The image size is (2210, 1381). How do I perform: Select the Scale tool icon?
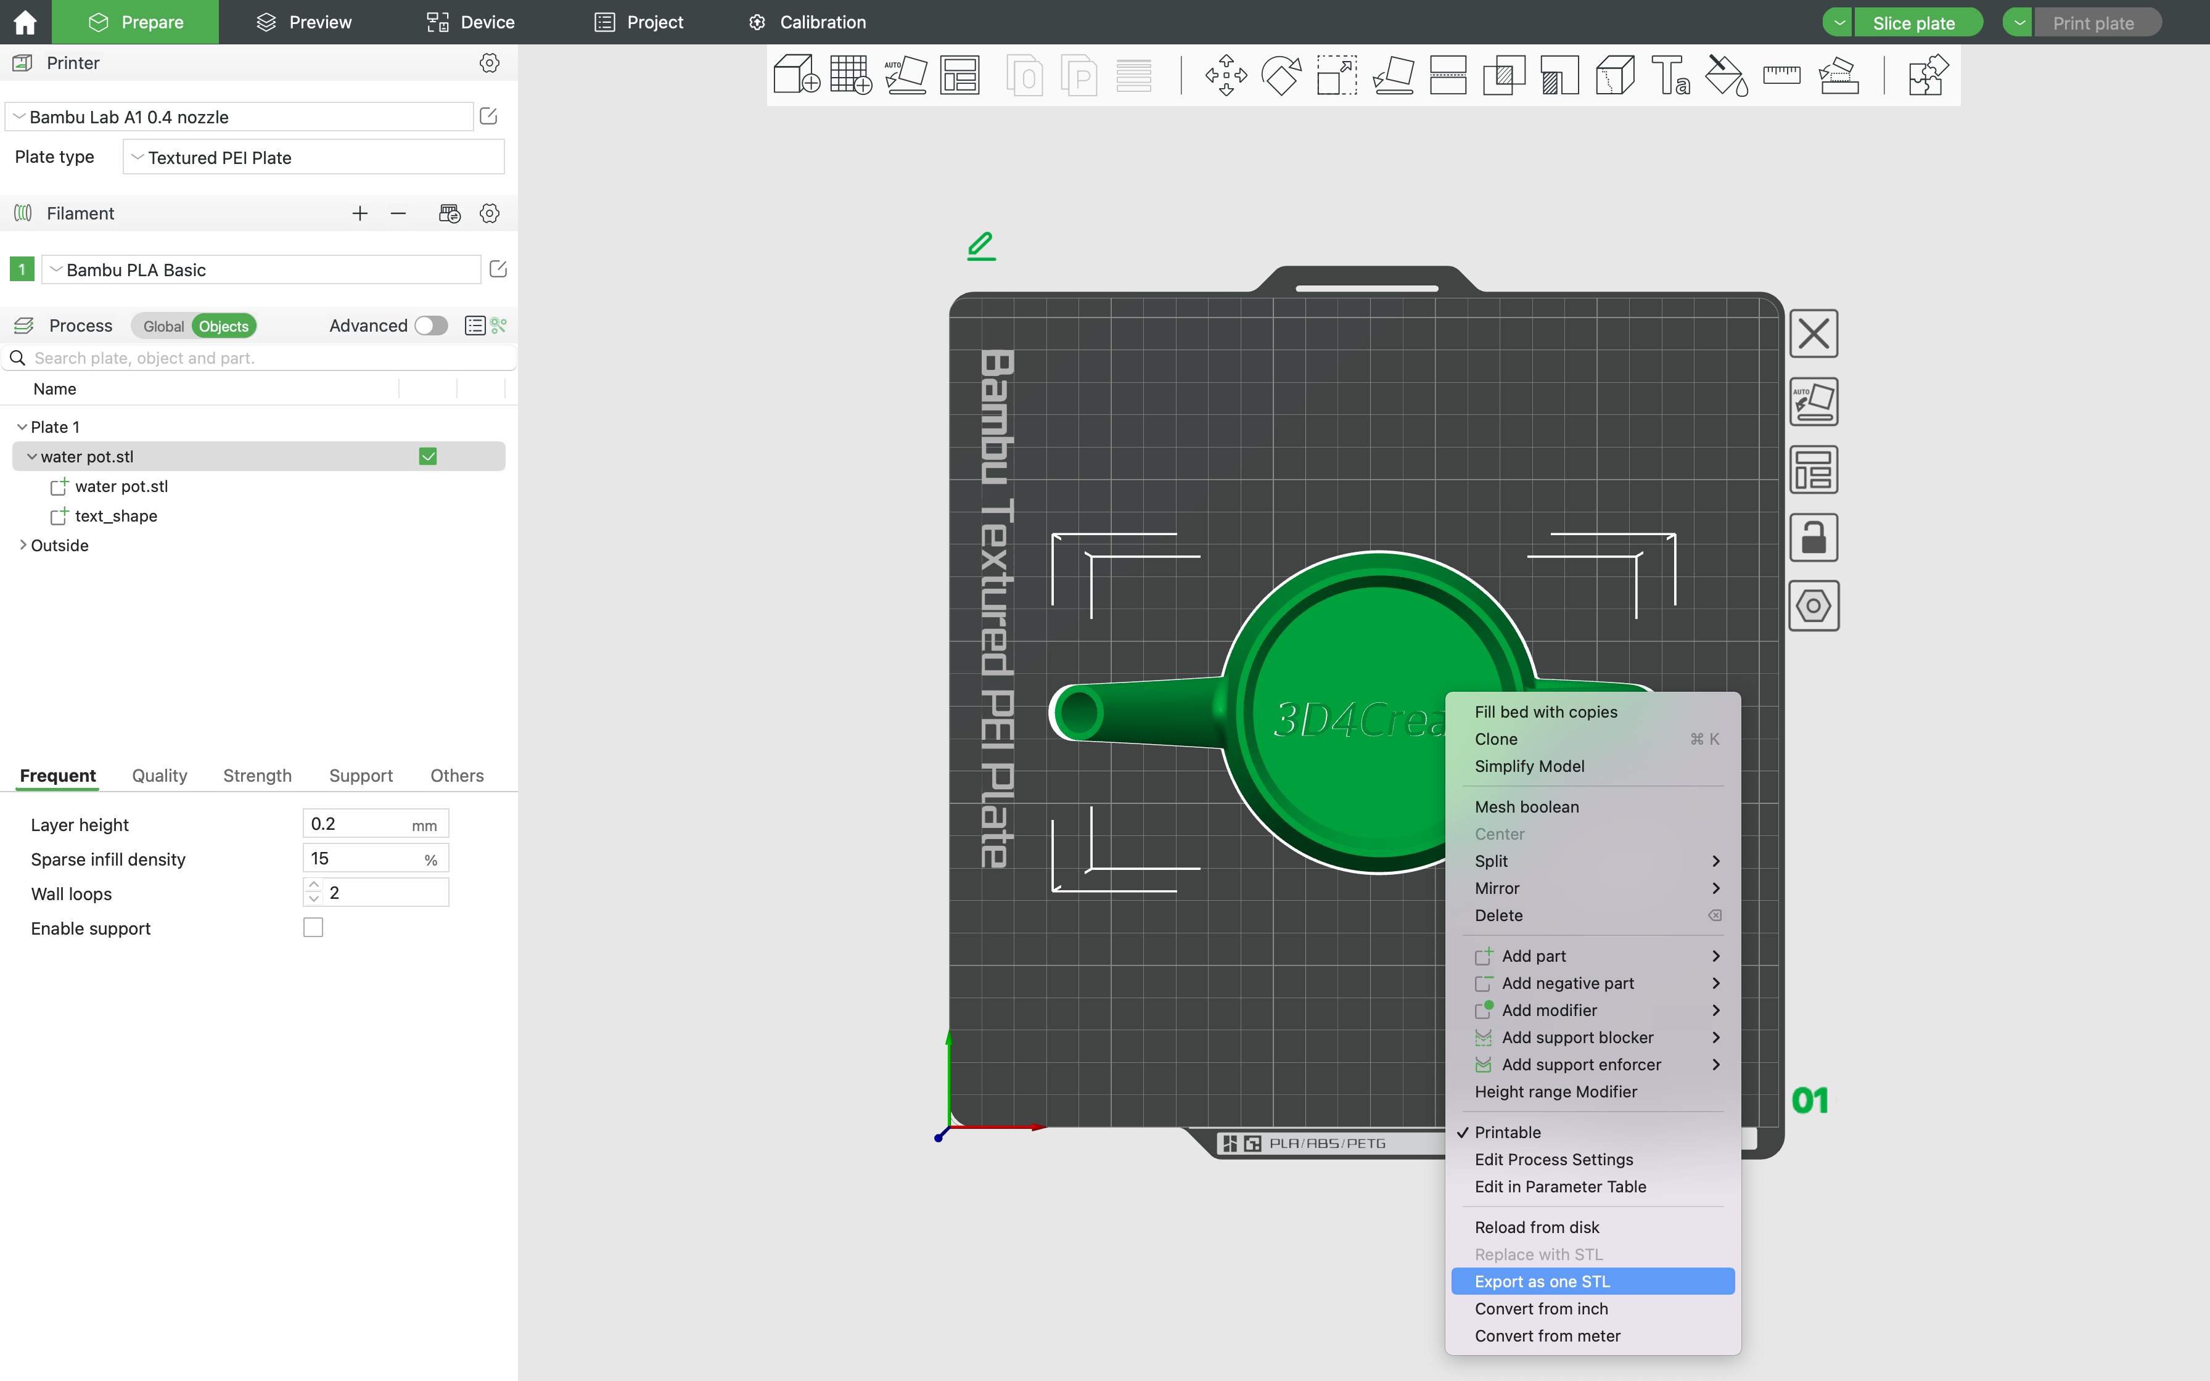pyautogui.click(x=1336, y=75)
